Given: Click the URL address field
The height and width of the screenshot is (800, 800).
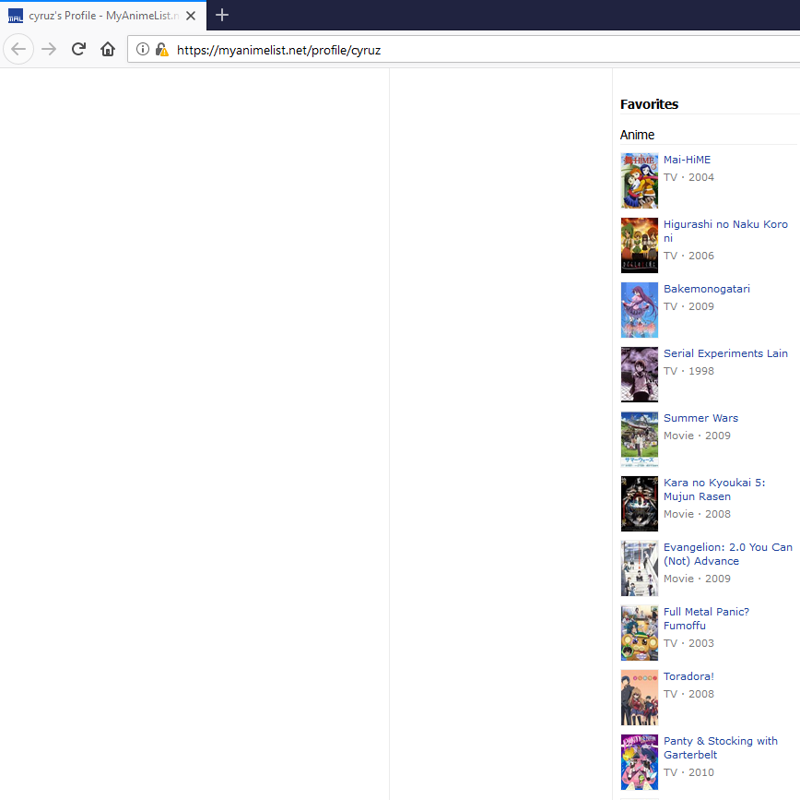Looking at the screenshot, I should click(461, 50).
